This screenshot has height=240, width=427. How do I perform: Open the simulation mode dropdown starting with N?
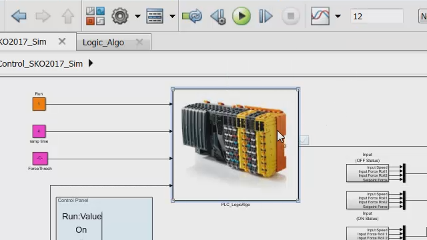point(422,16)
